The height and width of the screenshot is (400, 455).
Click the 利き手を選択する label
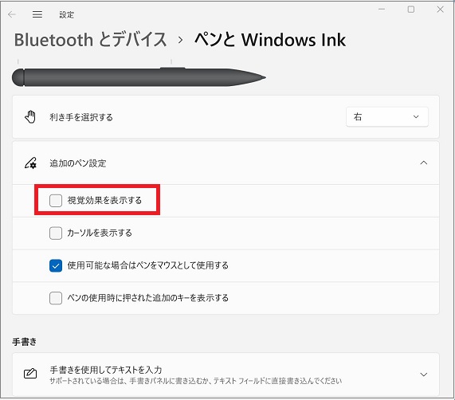tap(81, 117)
